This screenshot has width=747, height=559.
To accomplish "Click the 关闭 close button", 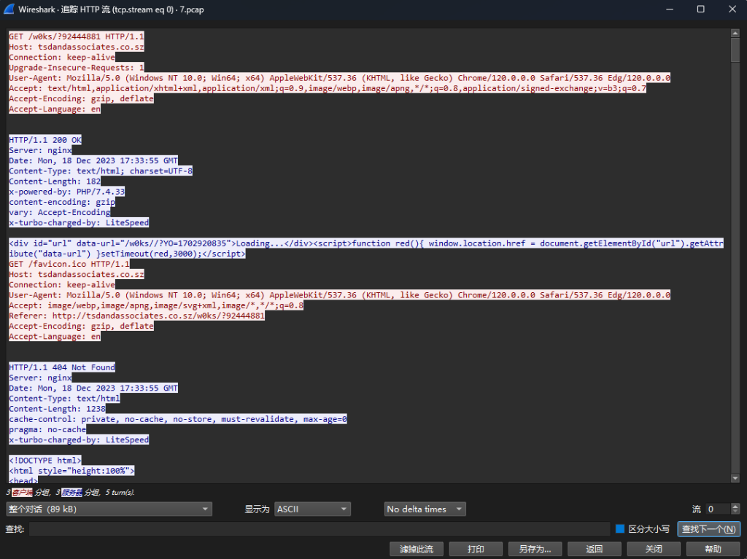I will 653,549.
